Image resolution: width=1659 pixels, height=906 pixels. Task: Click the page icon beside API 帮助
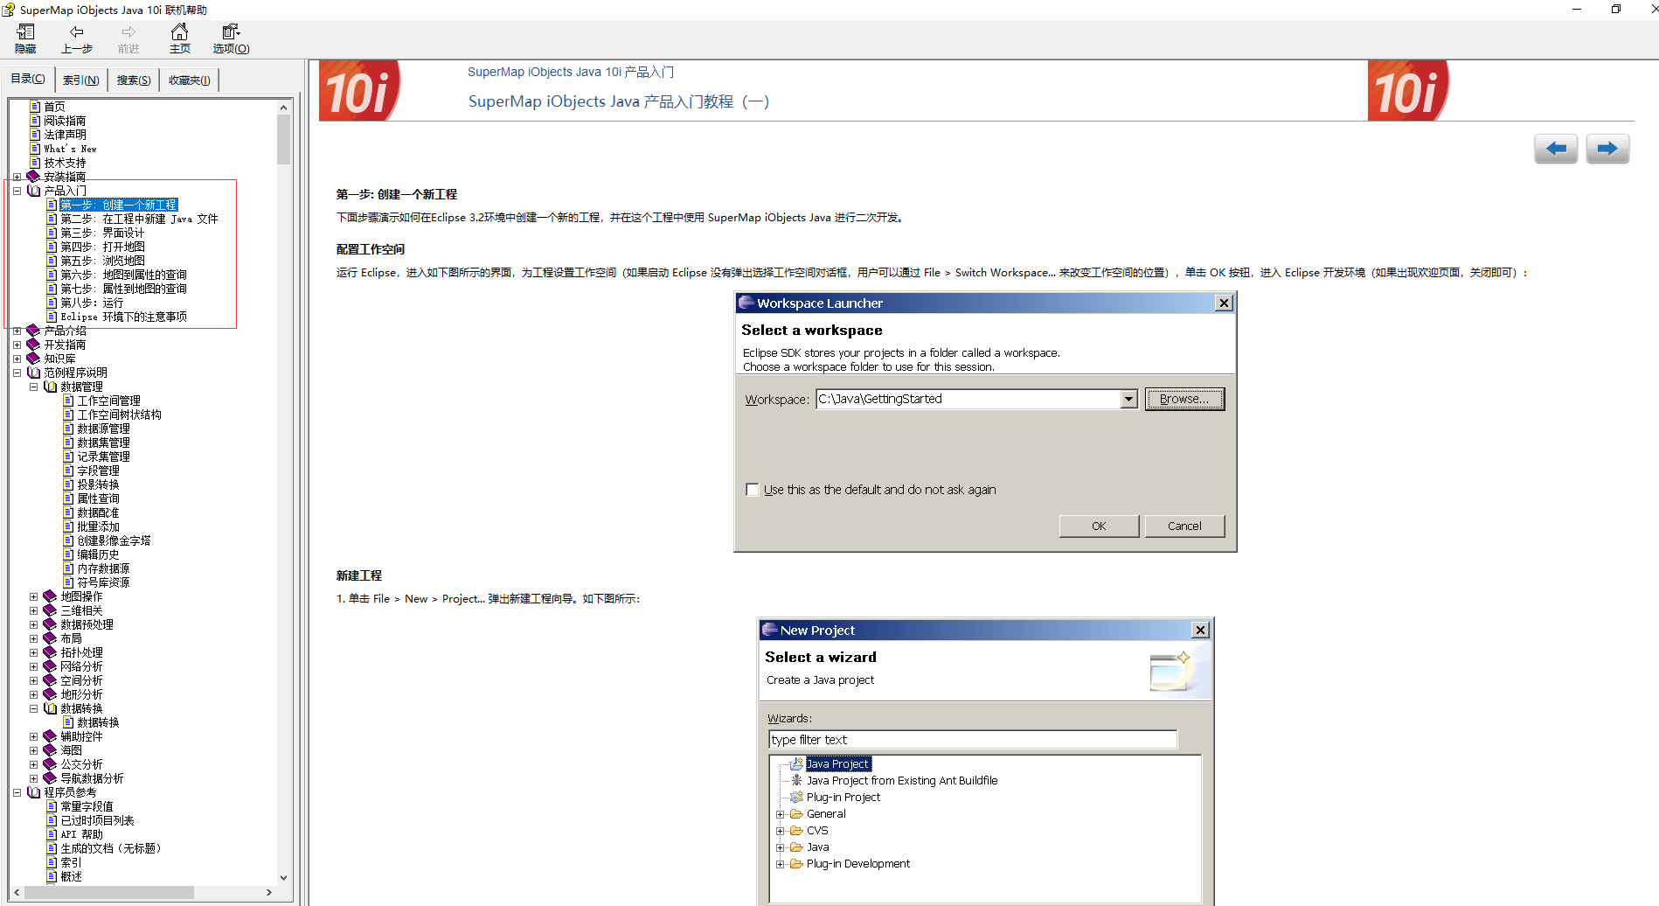(x=52, y=834)
